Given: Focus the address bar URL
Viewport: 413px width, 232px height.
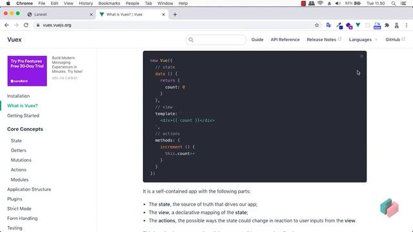Looking at the screenshot, I should point(57,25).
